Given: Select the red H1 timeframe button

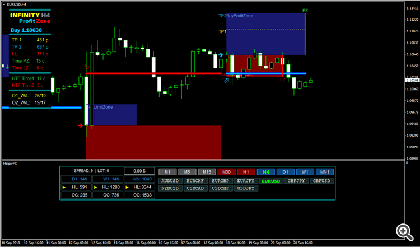Looking at the screenshot, I should [x=246, y=172].
